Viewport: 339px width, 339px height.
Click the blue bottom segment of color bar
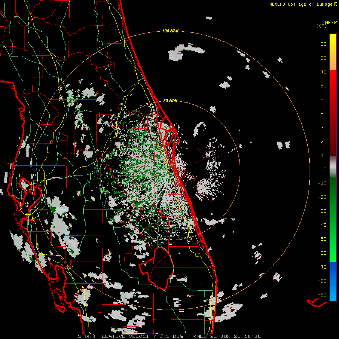click(x=333, y=282)
